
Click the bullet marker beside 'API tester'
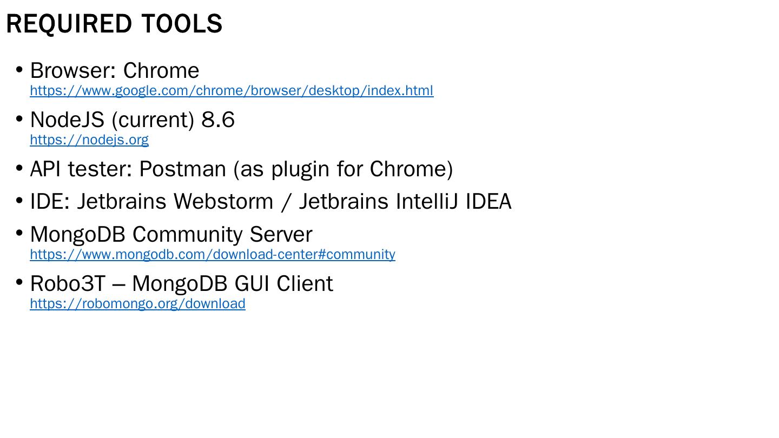tap(19, 168)
